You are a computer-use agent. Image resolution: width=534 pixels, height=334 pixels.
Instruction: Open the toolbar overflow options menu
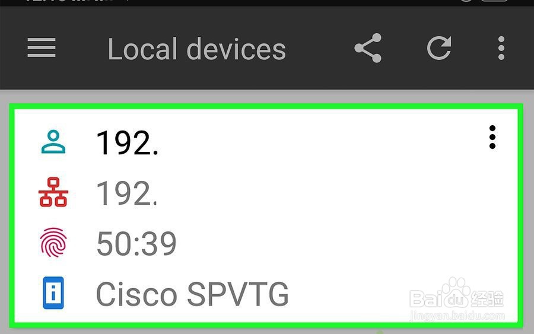pos(501,48)
